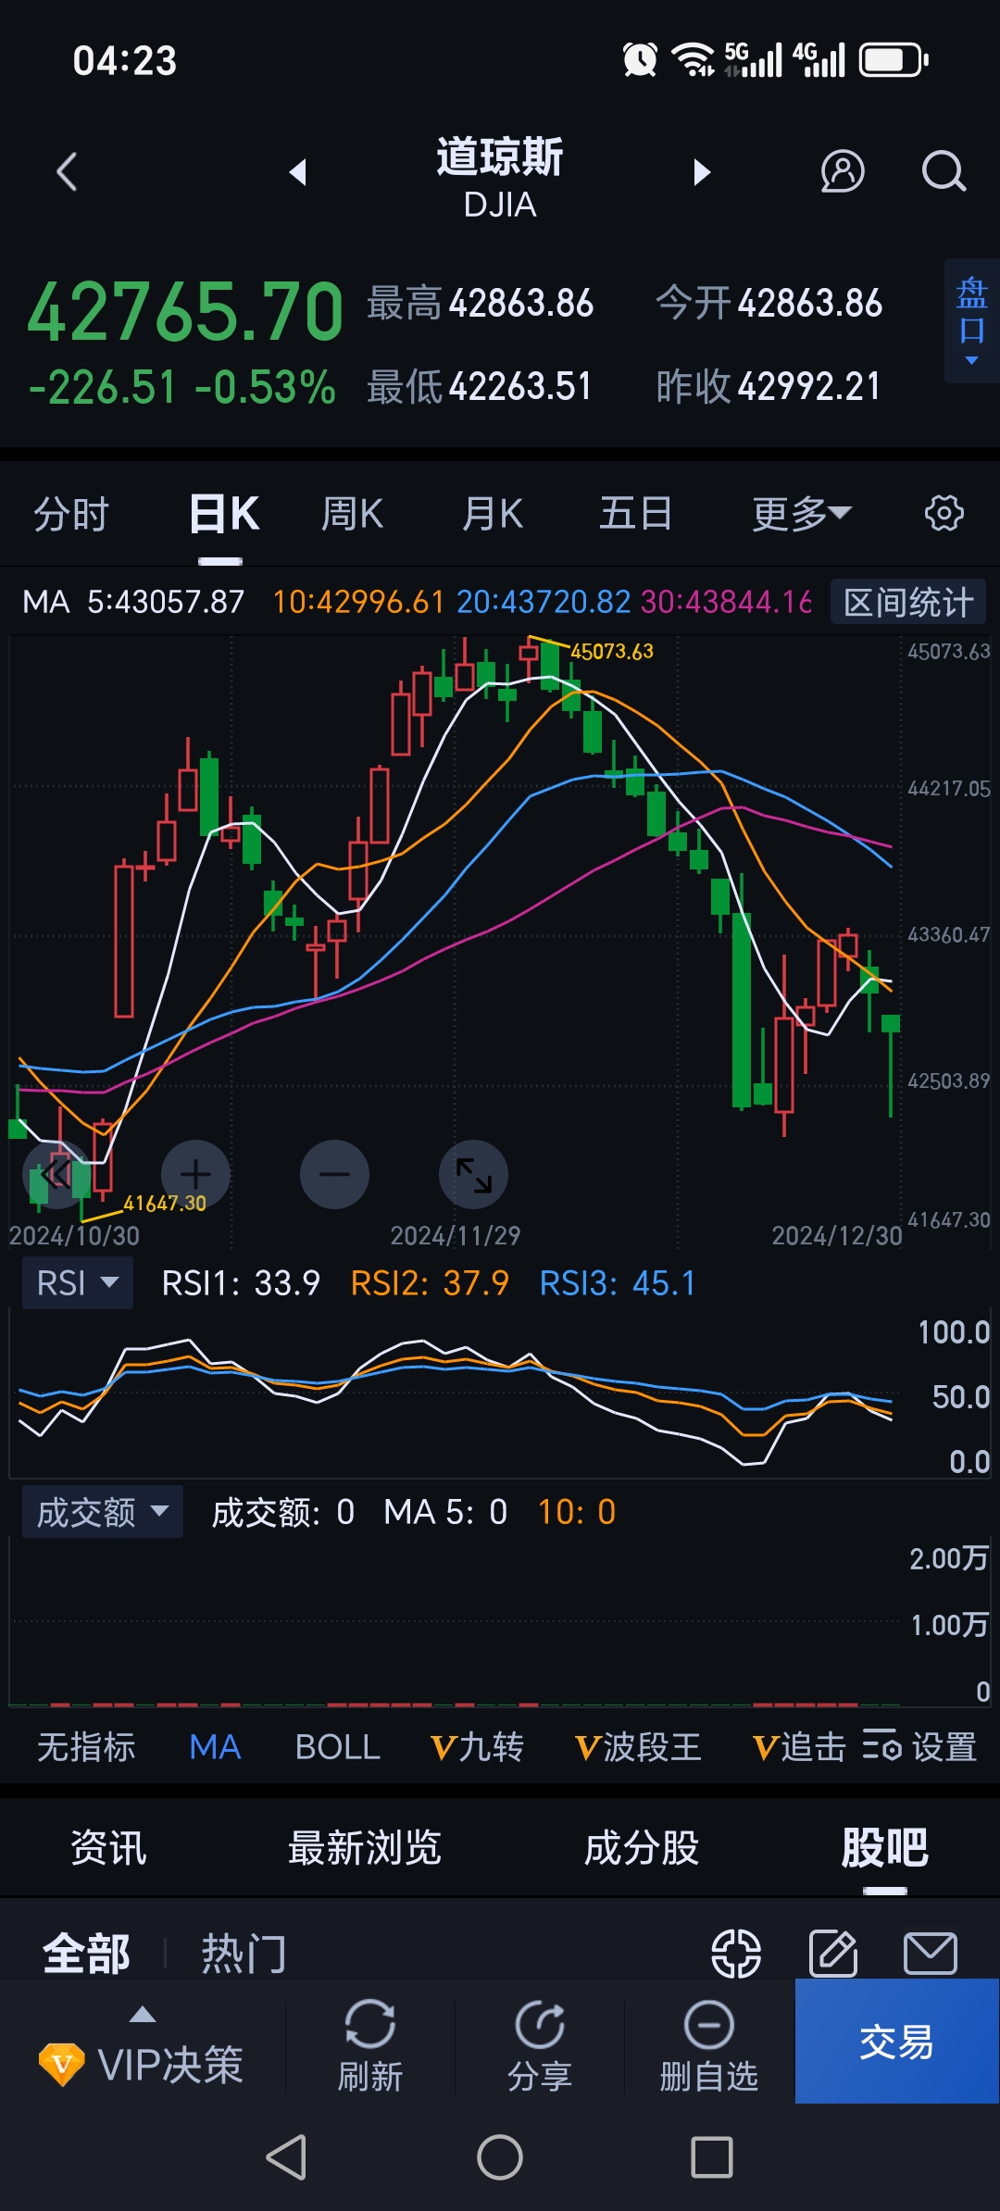Tap the compose post pencil icon

(833, 1954)
